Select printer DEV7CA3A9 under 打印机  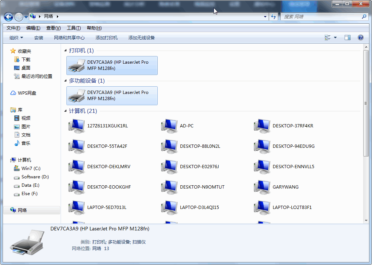point(112,66)
